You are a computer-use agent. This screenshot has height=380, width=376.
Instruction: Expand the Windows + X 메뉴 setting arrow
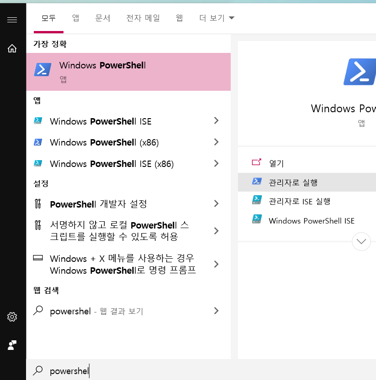click(216, 264)
